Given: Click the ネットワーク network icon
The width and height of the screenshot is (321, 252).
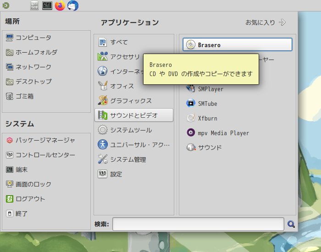Looking at the screenshot, I should coord(10,67).
